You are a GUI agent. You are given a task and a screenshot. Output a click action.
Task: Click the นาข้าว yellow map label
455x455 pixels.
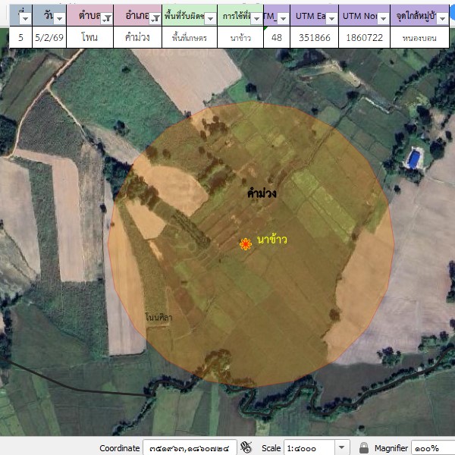pos(272,240)
